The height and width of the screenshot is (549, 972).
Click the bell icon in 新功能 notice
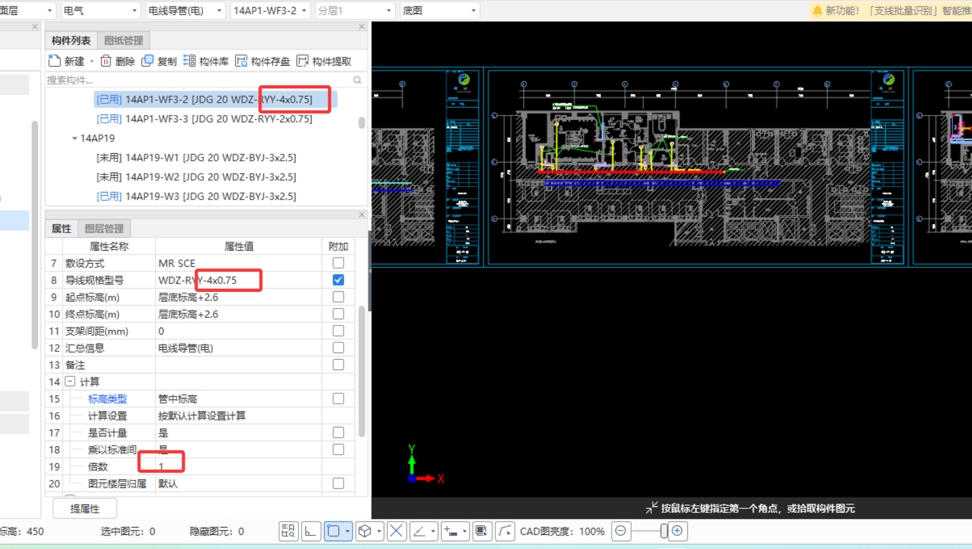817,10
